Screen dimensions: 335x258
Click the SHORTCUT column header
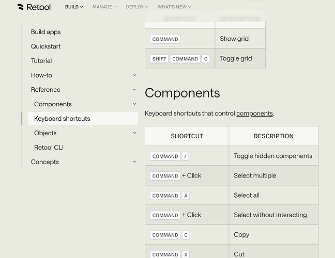tap(187, 136)
